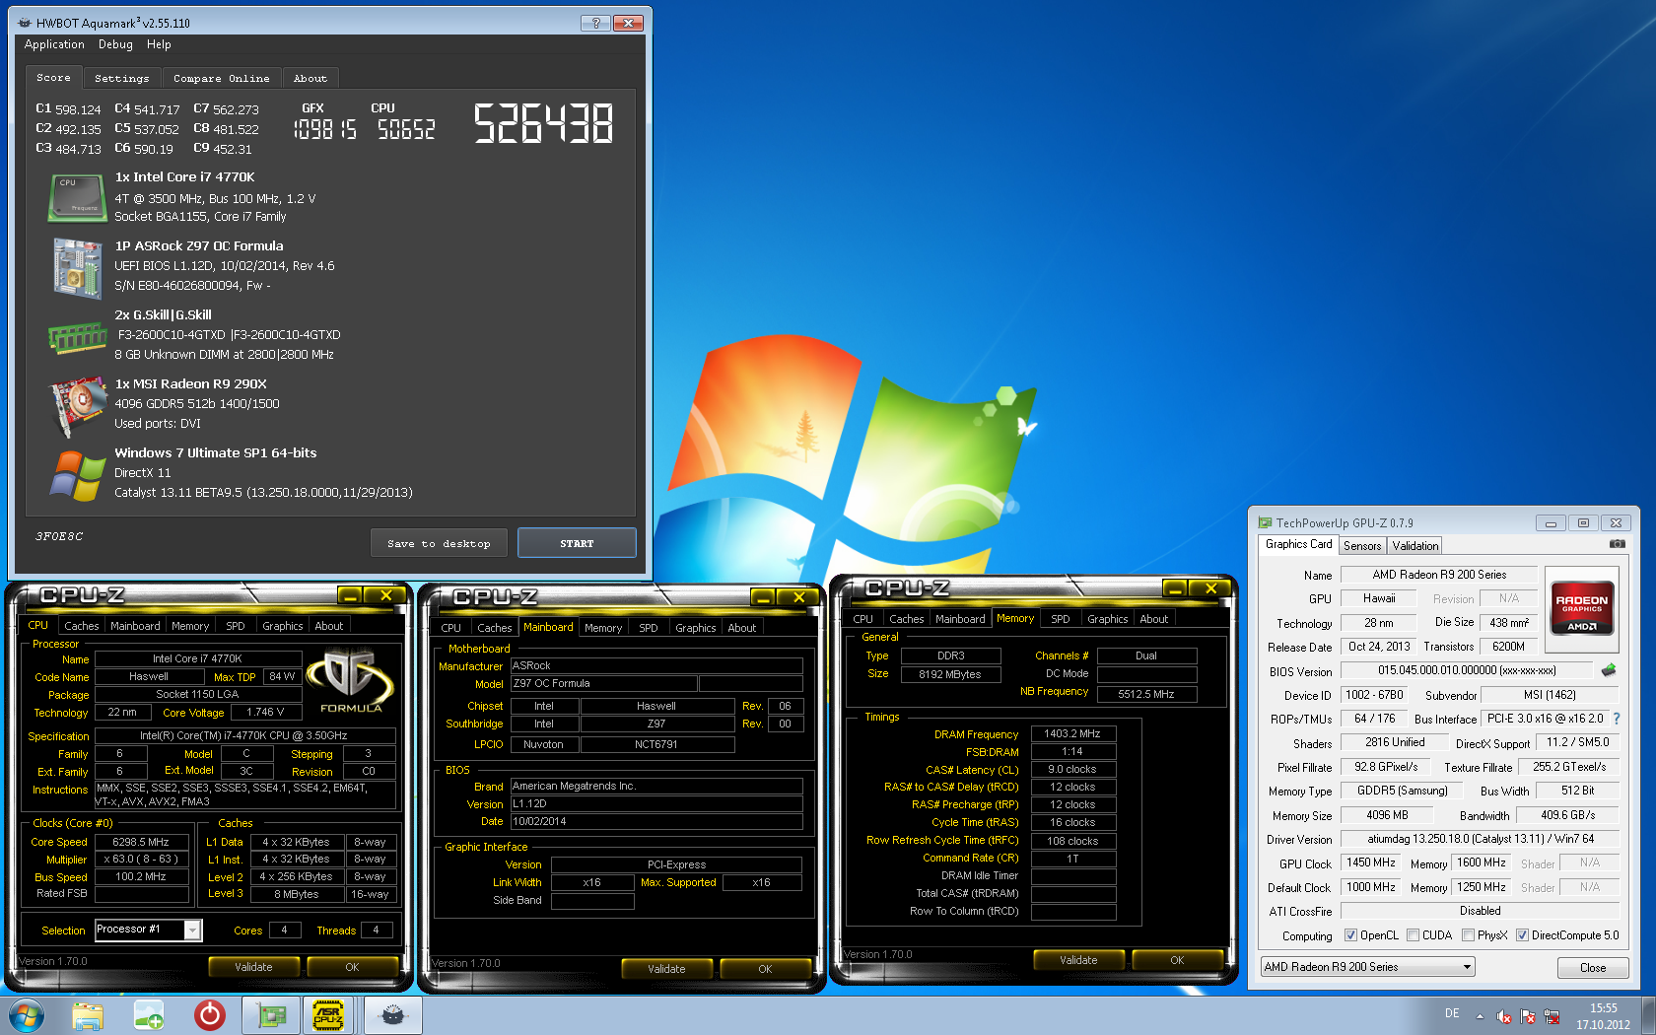Click the muted volume tray icon
The image size is (1656, 1035).
pos(1504,1016)
